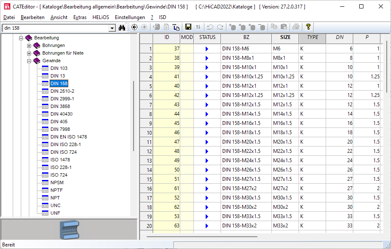The image size is (391, 249).
Task: Click the save floppy disk icon
Action: tap(188, 27)
